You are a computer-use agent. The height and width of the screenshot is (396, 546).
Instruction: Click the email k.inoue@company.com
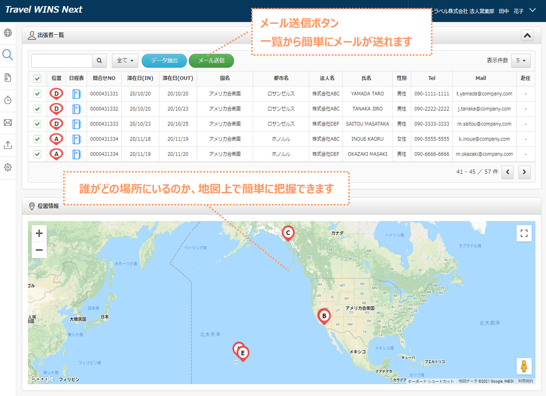484,139
